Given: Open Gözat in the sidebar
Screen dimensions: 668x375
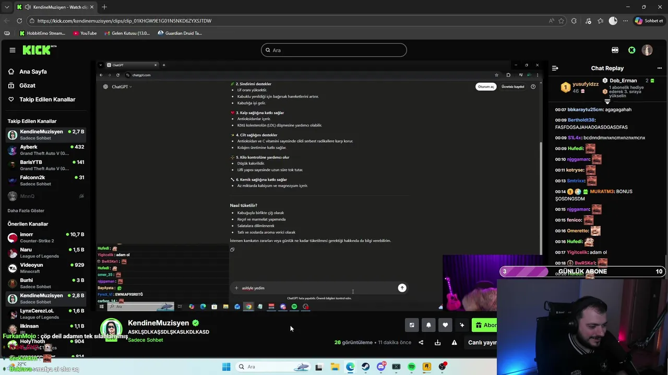Looking at the screenshot, I should [x=22, y=85].
